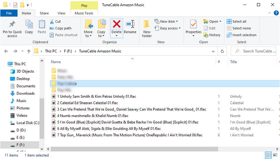Viewport: 280px width, 159px height.
Task: Switch to the Music Tools tab
Action: [84, 13]
